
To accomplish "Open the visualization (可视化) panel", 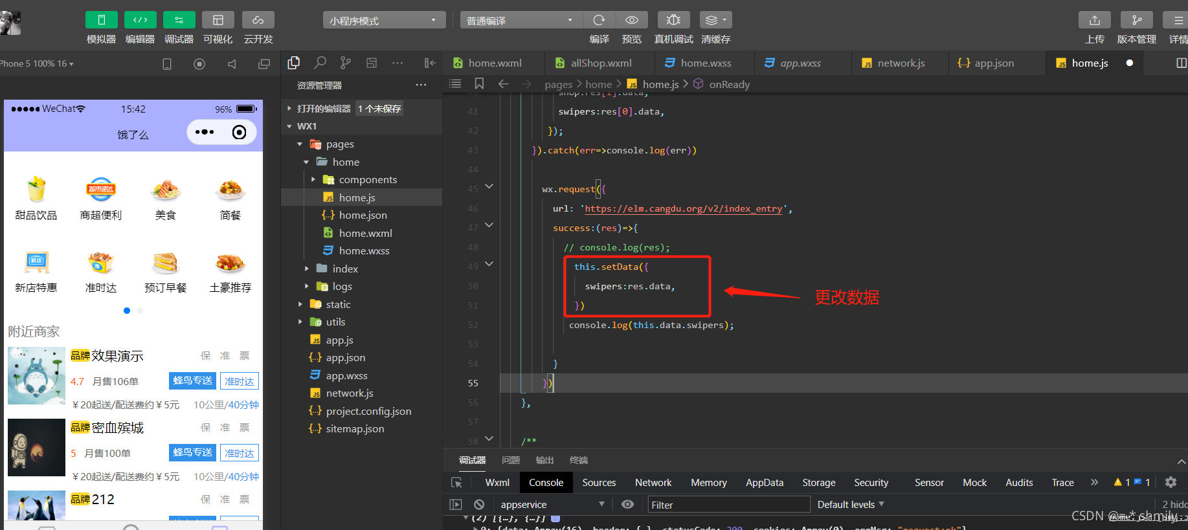I will click(x=218, y=20).
